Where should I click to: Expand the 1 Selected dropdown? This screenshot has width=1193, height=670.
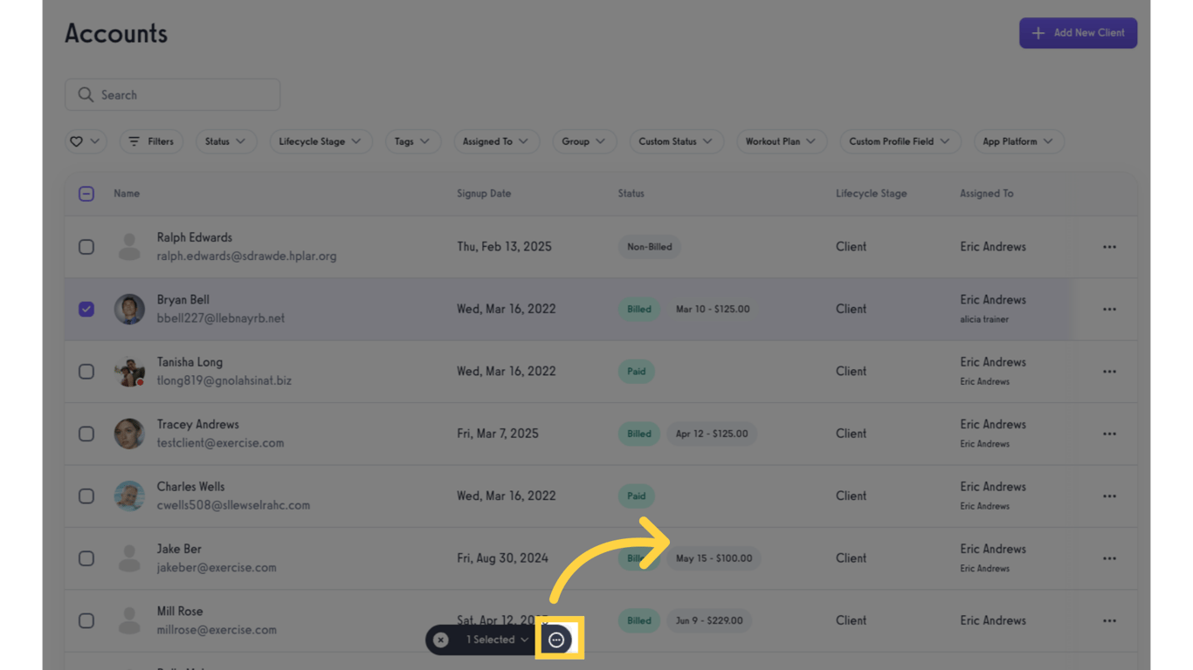[x=497, y=639]
